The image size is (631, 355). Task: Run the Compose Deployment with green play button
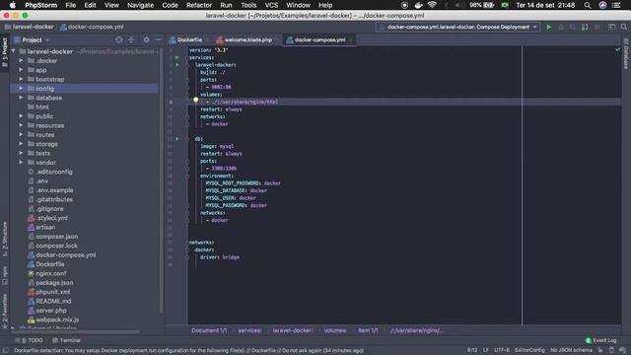click(x=549, y=27)
